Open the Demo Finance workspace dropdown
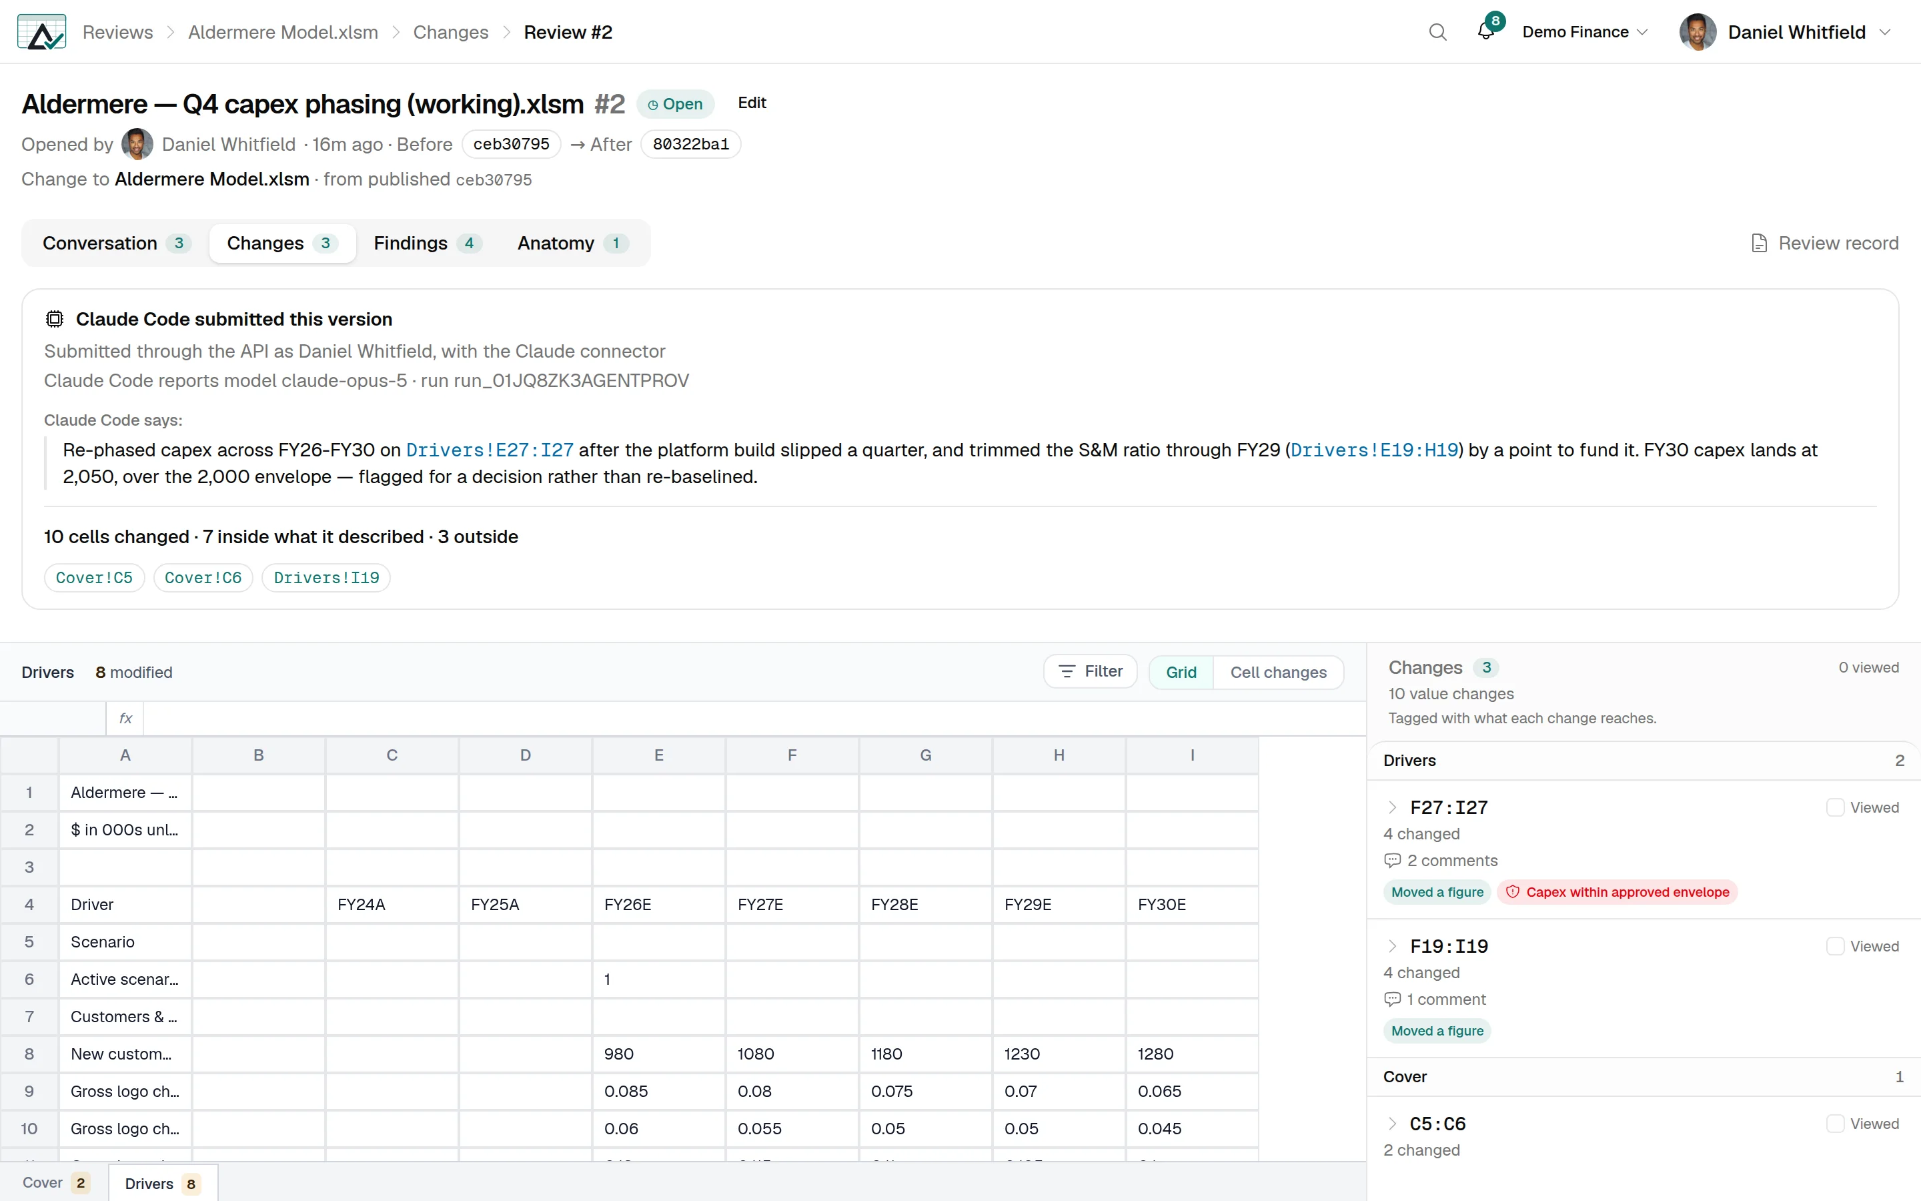This screenshot has height=1201, width=1921. [1585, 32]
